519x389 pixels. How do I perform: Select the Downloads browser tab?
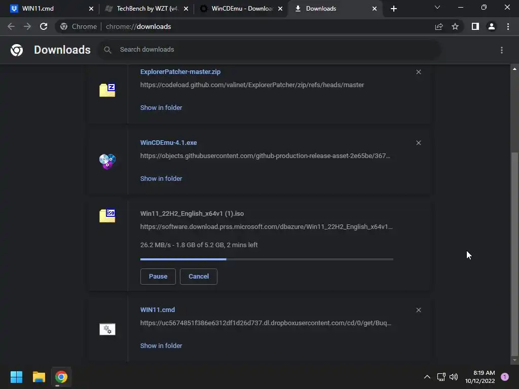[335, 9]
